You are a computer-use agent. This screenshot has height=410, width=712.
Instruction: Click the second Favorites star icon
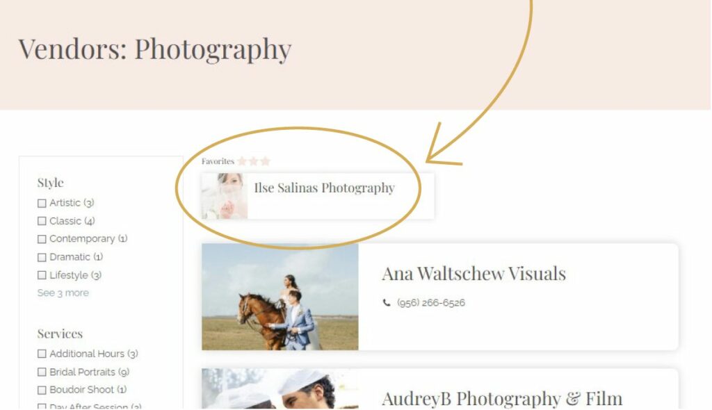coord(254,161)
